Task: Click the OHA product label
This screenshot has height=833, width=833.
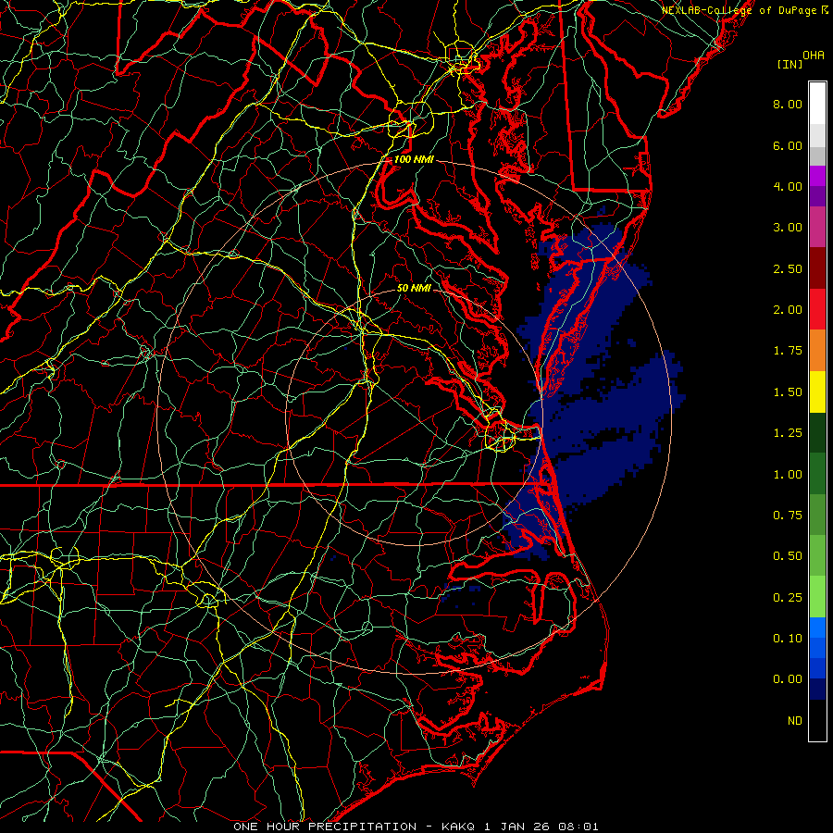Action: click(x=814, y=55)
